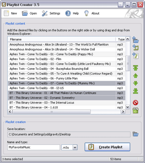Select 'Little Lord Faulteroy Mix' row
This screenshot has width=145, height=163.
67,64
